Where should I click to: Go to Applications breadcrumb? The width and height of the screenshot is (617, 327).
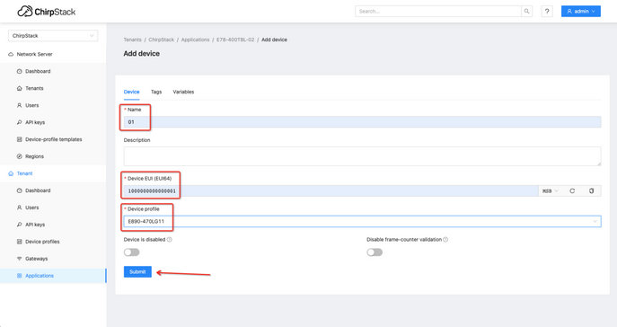coord(195,40)
